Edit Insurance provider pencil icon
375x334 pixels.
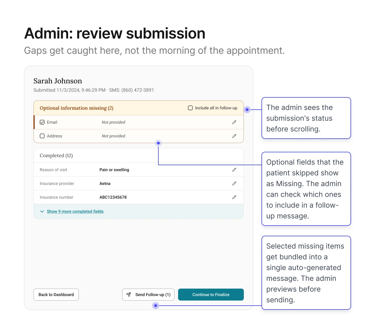point(234,183)
